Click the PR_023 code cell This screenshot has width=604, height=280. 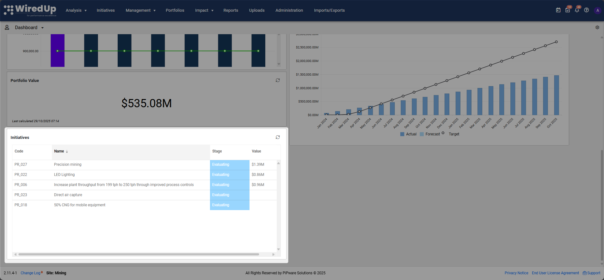(21, 195)
